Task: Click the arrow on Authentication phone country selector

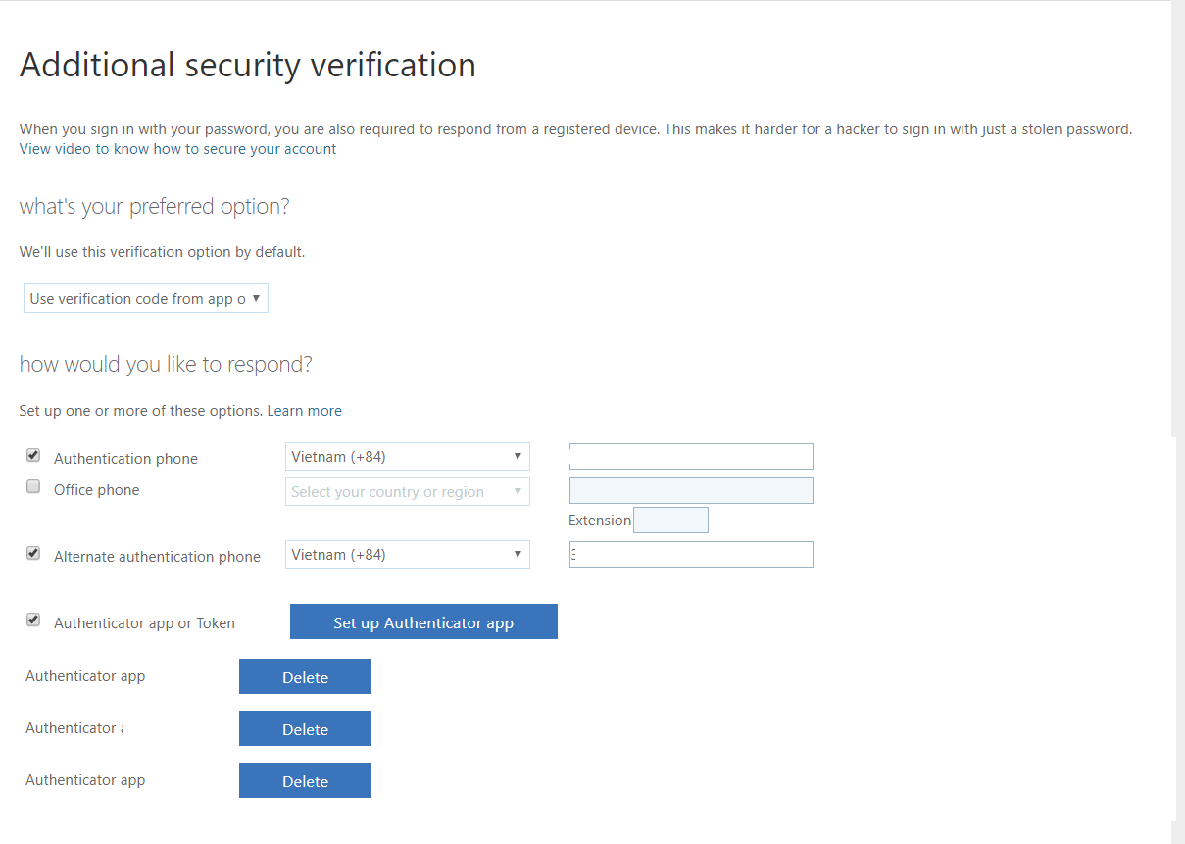Action: pos(518,456)
